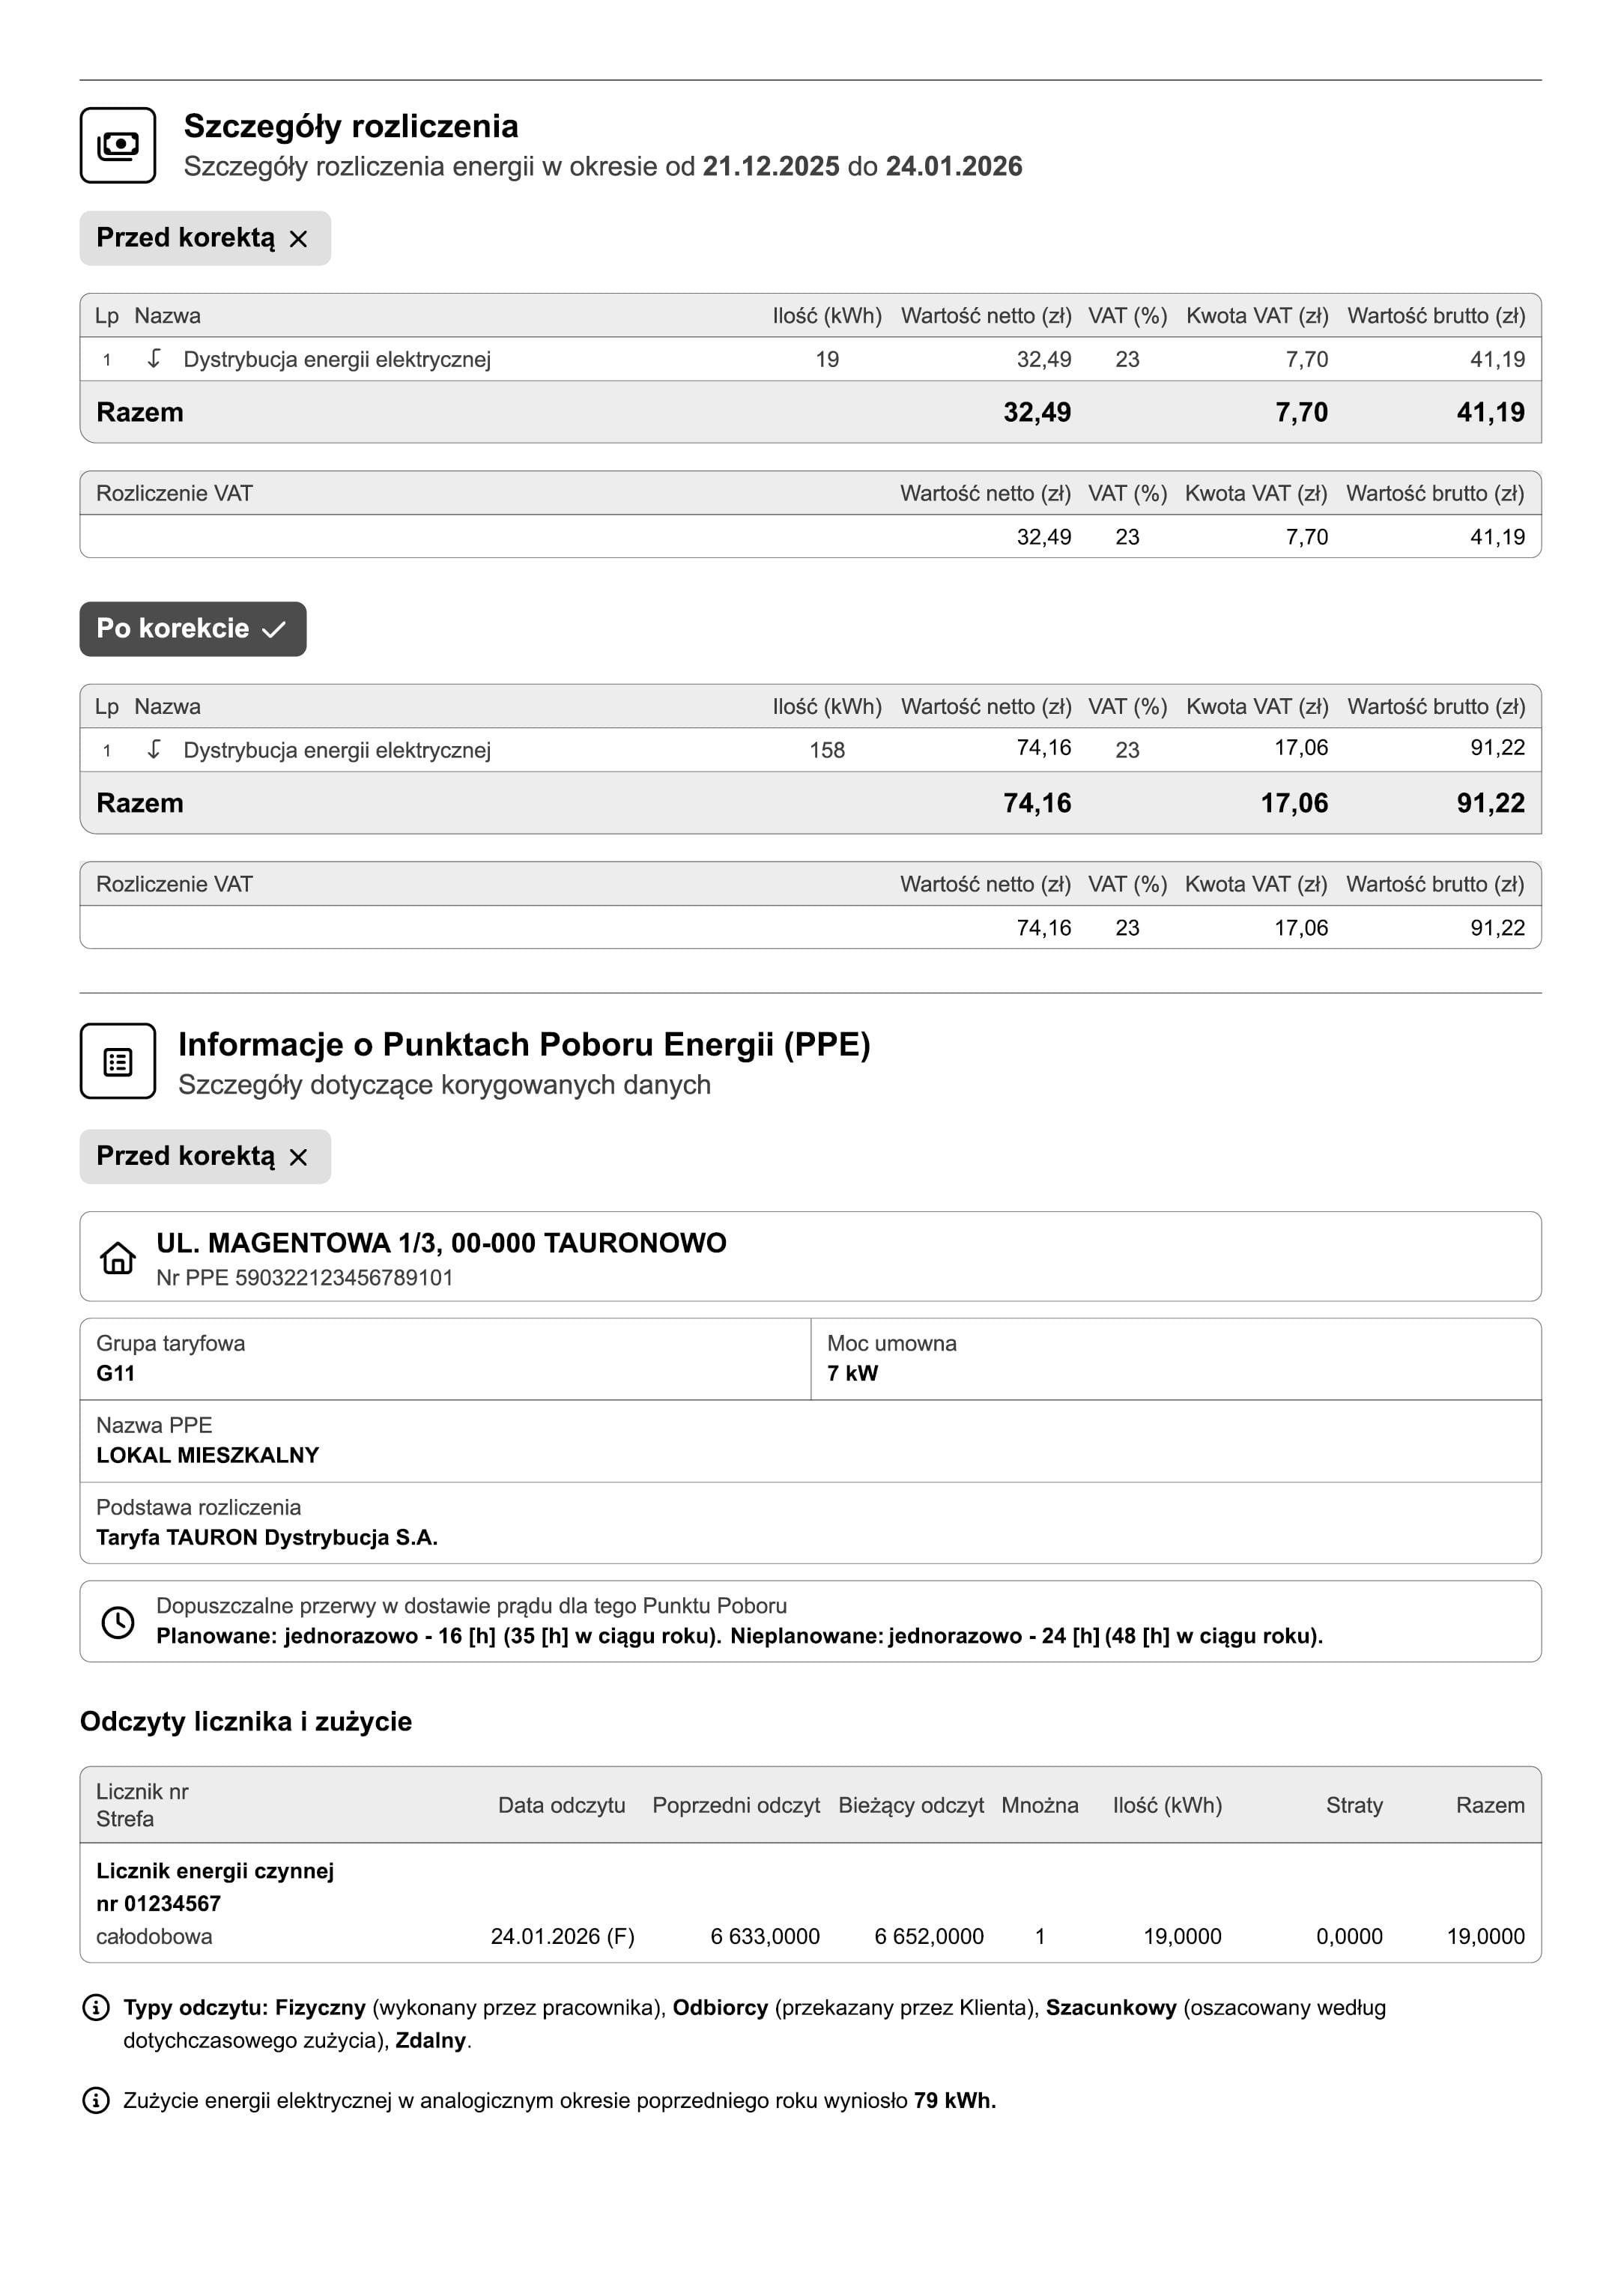
Task: Click the Grupa taryfowa G11 cell
Action: coord(445,1358)
